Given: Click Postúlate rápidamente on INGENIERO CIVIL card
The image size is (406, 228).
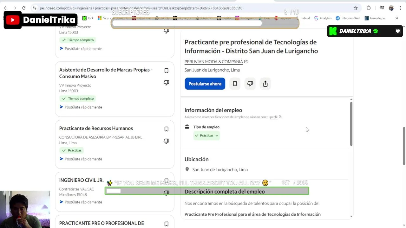Looking at the screenshot, I should pos(81,202).
